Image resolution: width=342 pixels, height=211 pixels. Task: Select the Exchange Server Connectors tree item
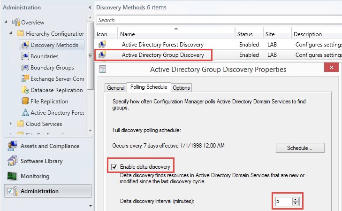(x=57, y=78)
